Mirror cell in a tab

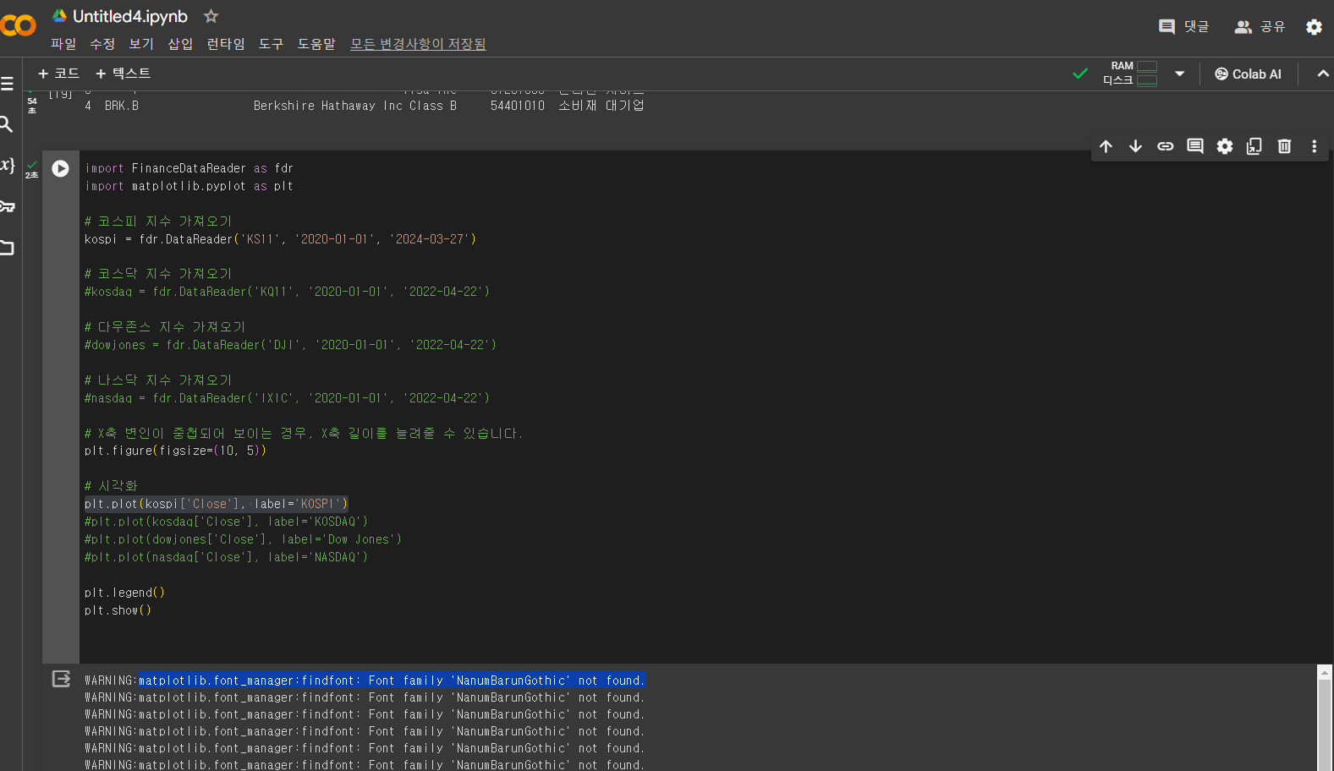[x=1254, y=146]
